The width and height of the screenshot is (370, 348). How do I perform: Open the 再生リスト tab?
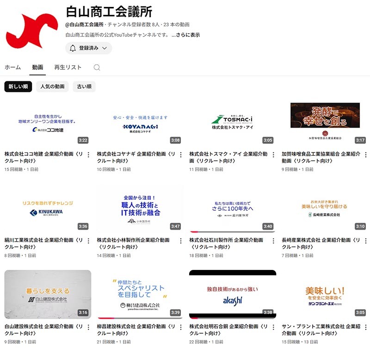68,67
